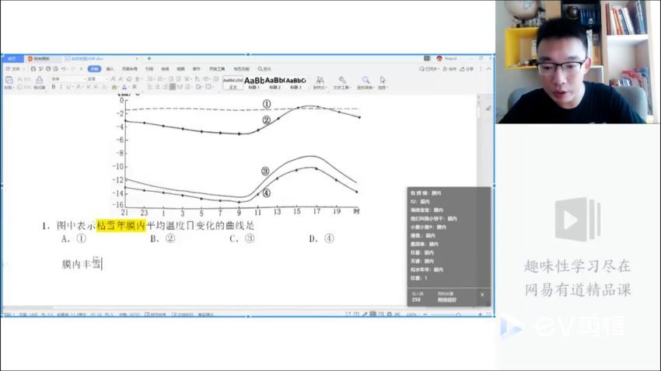Open the 开发工具 Developer Tools ribbon tab
This screenshot has height=371, width=661.
point(217,68)
